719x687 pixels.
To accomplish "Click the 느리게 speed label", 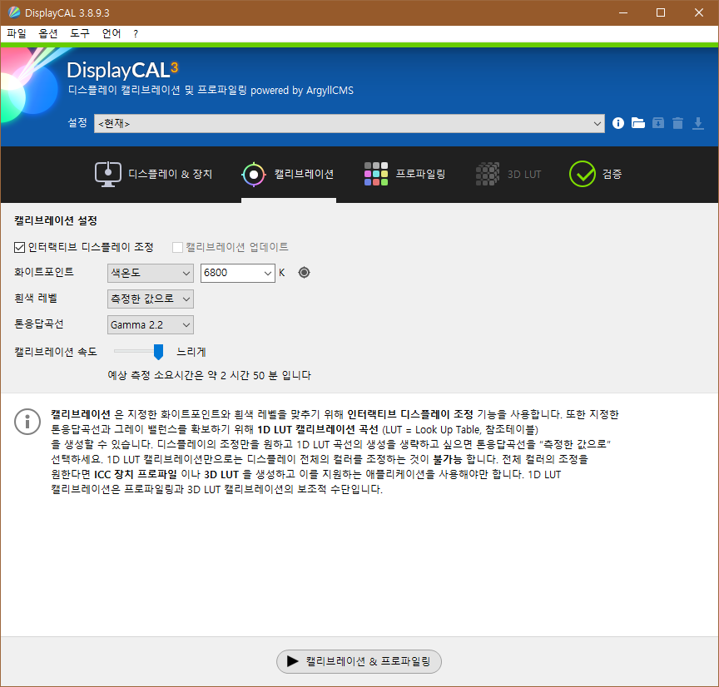I will [191, 352].
